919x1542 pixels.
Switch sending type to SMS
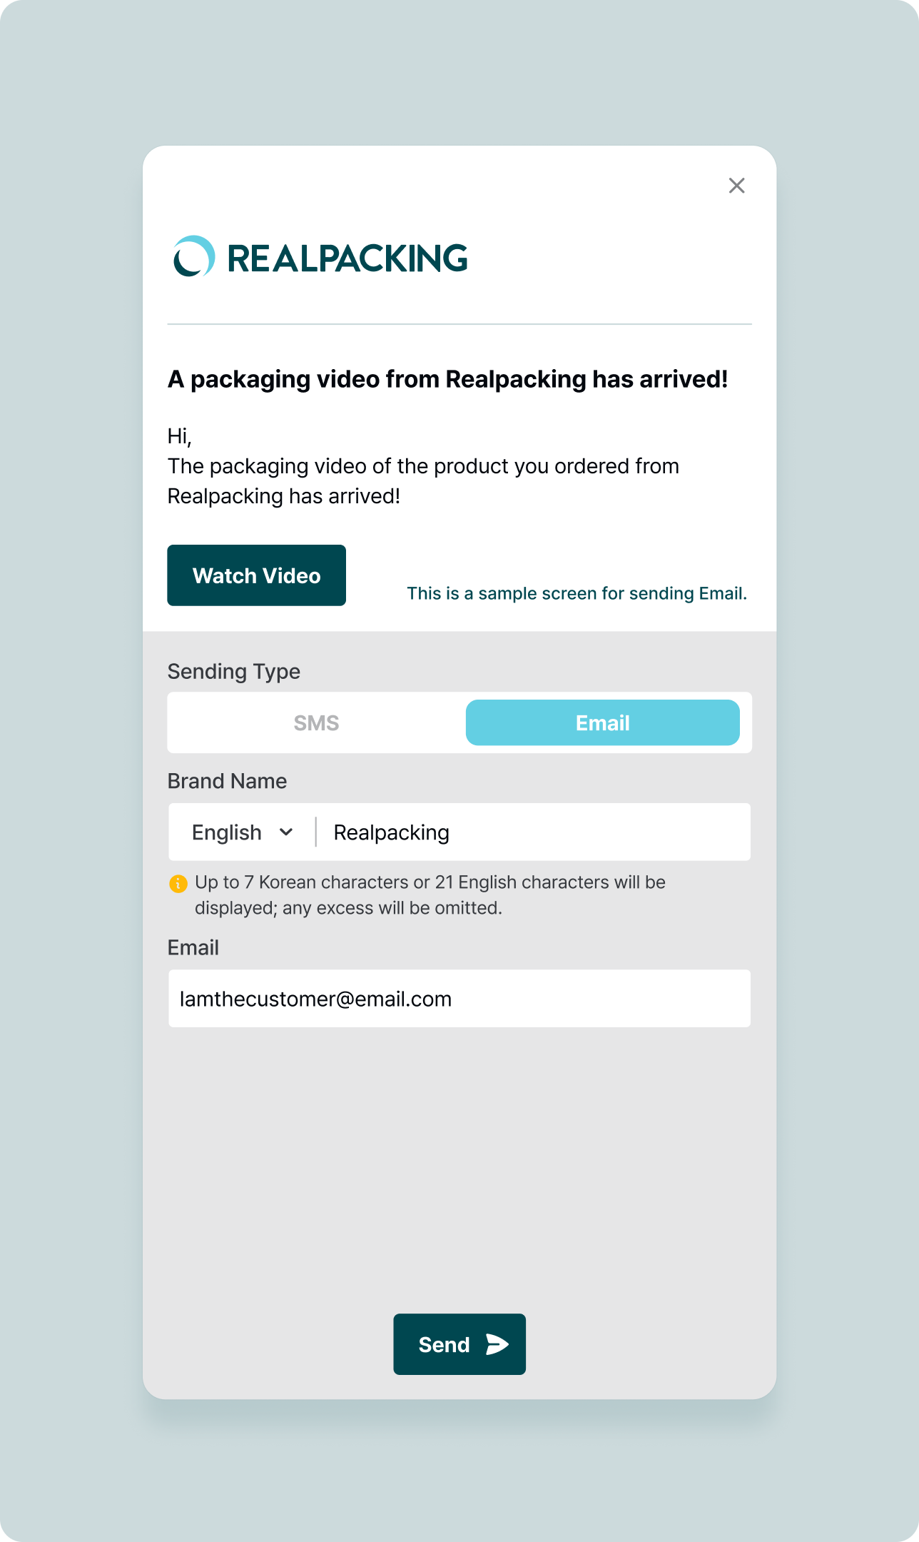coord(316,723)
